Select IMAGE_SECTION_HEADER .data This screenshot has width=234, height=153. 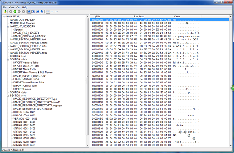tap(28, 46)
